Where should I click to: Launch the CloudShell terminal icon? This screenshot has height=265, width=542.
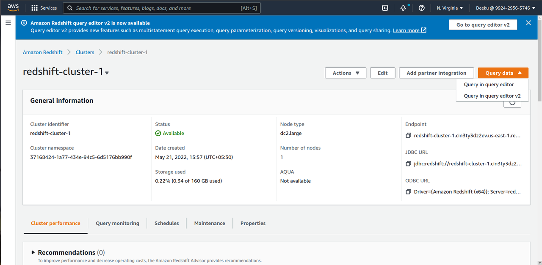(385, 8)
